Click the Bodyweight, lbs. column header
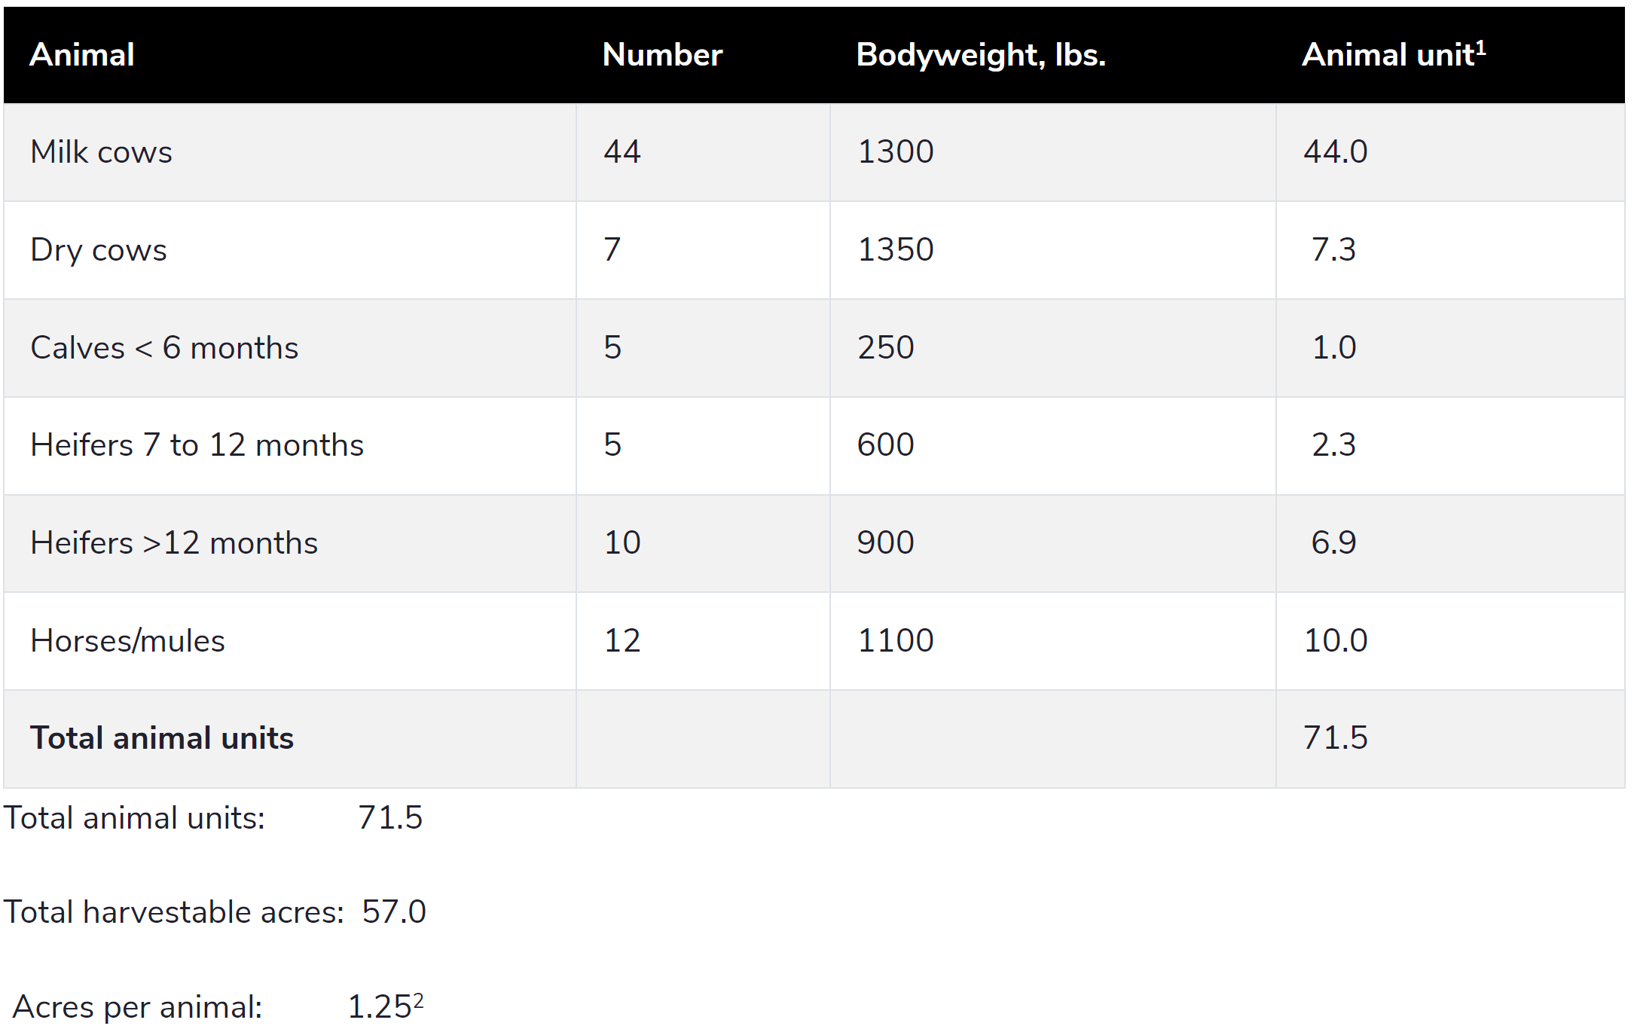The image size is (1634, 1026). coord(980,55)
